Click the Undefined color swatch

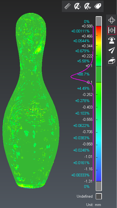[99, 196]
